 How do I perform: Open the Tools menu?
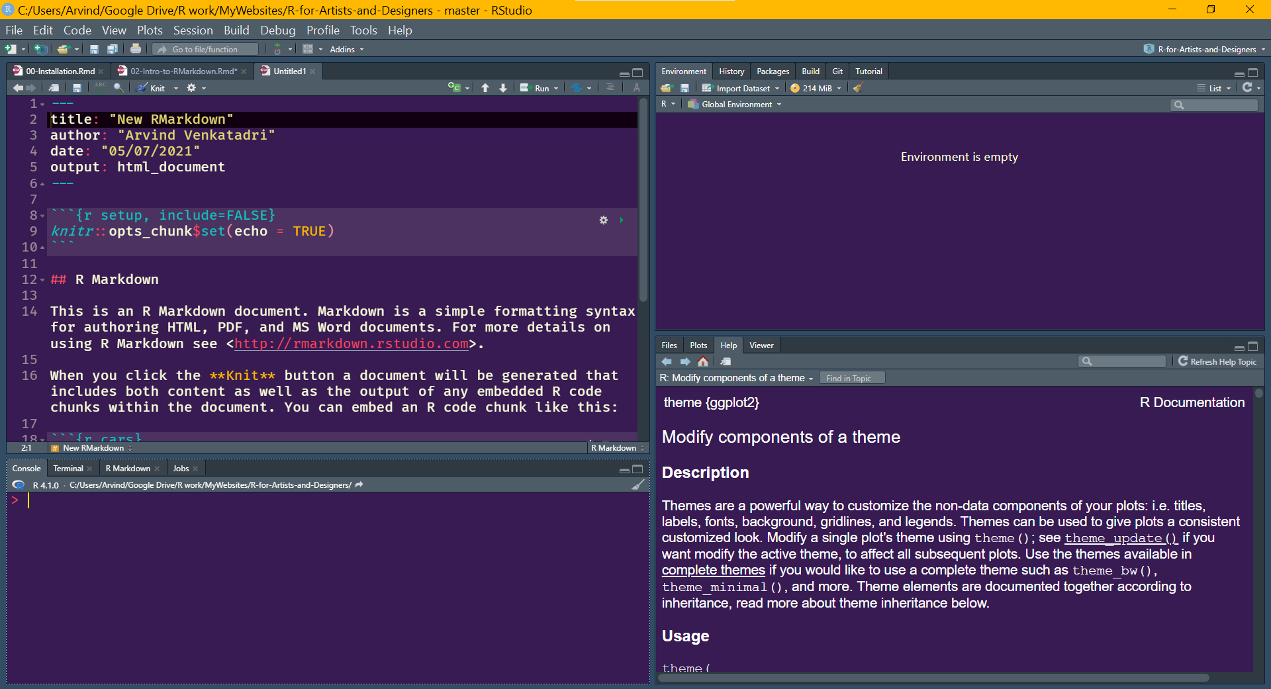coord(363,30)
